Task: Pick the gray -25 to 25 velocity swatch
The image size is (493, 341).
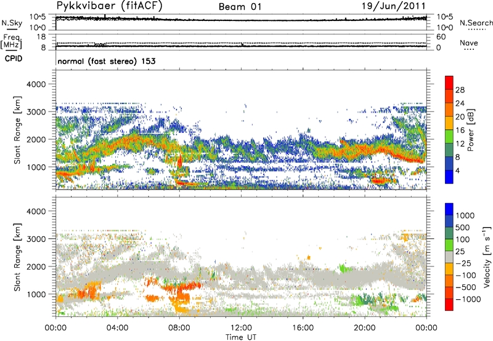Action: [449, 257]
